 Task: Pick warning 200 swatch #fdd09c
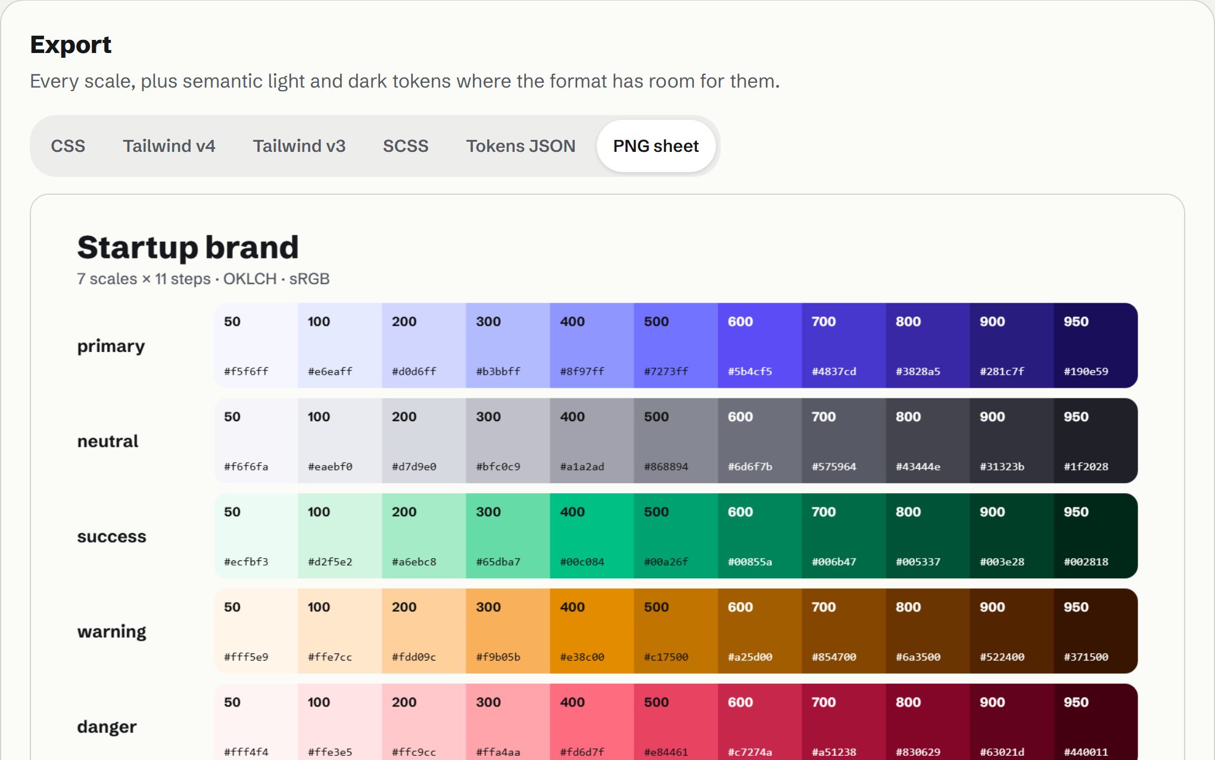click(x=424, y=631)
